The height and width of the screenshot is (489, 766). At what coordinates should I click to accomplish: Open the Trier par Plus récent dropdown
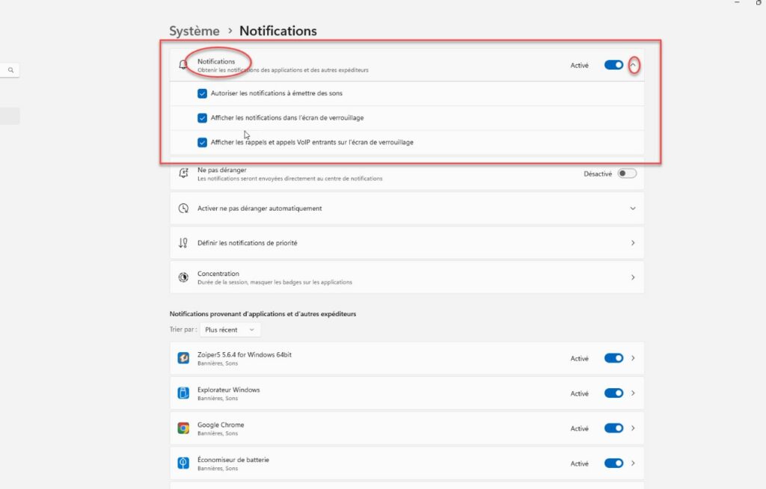click(230, 330)
